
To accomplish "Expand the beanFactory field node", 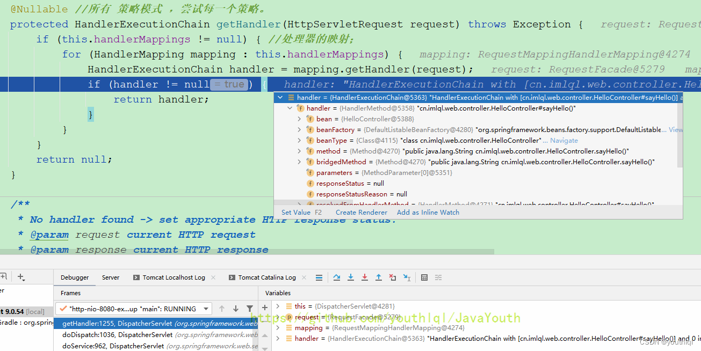I will point(300,130).
